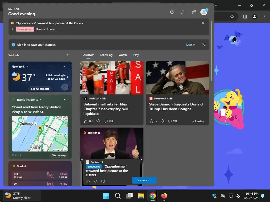The width and height of the screenshot is (270, 202).
Task: Open the rain forecast chevron arrow
Action: (x=67, y=77)
